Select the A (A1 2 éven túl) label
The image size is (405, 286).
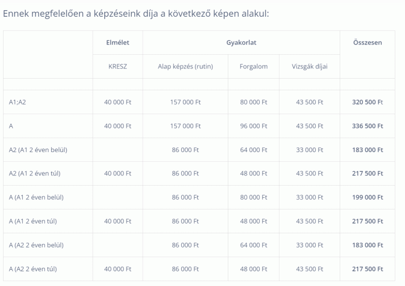tap(33, 221)
